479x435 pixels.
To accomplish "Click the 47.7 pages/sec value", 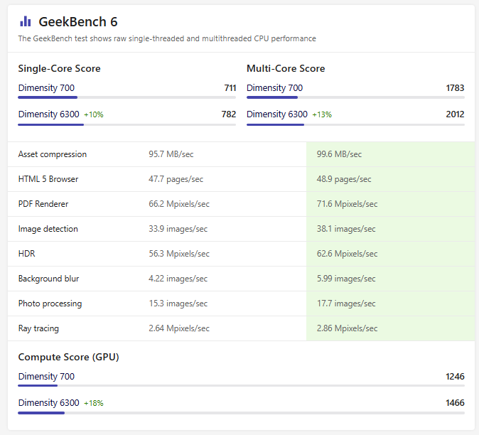I will coord(176,179).
